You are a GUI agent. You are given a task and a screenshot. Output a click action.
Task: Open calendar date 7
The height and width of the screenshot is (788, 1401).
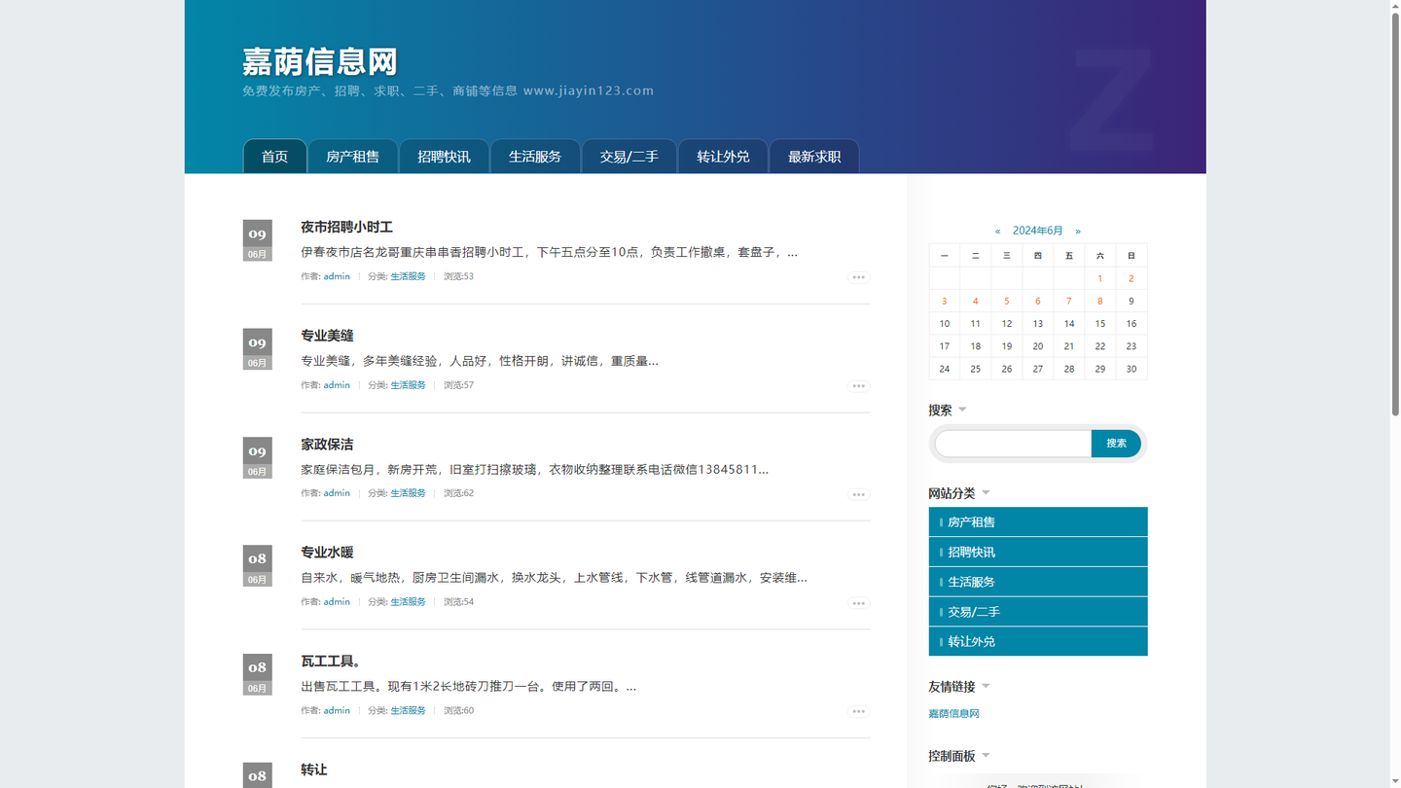pyautogui.click(x=1069, y=302)
